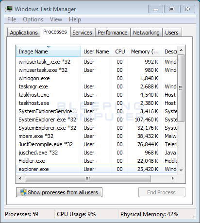
Task: Click the 38,432 K memory value
Action: tap(148, 136)
